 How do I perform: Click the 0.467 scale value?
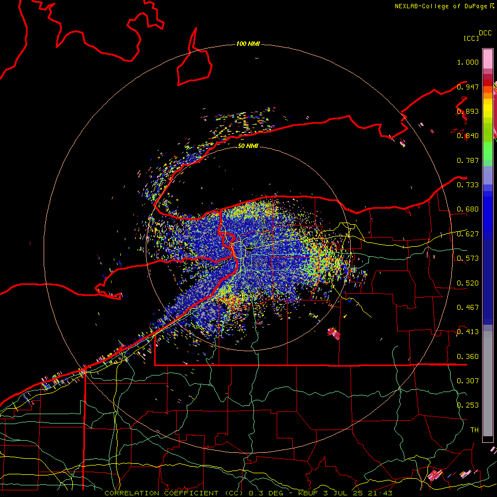[x=468, y=308]
